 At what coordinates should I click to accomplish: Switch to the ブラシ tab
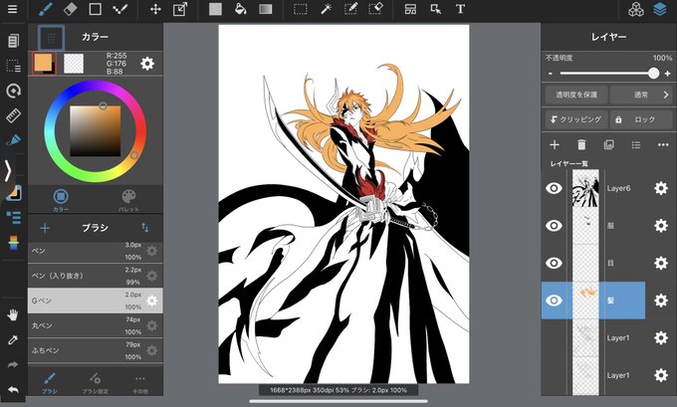tap(49, 383)
